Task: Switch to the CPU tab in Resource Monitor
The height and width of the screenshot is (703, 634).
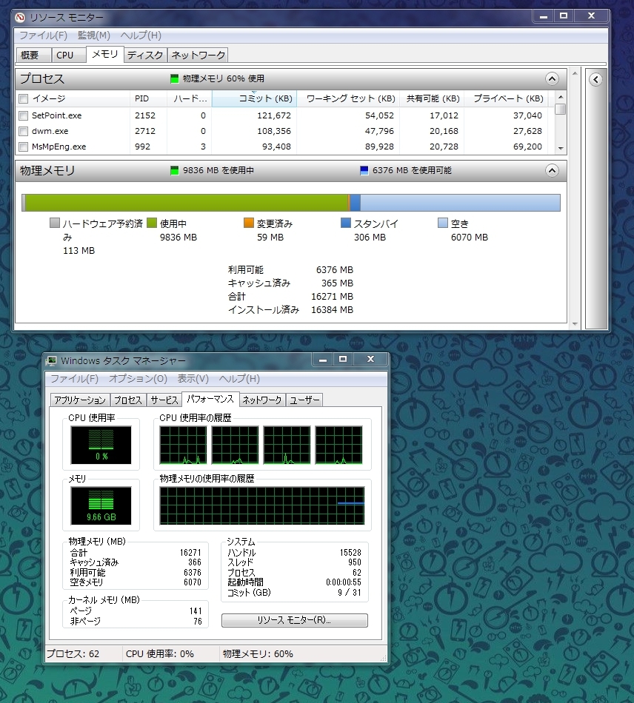Action: [x=68, y=55]
